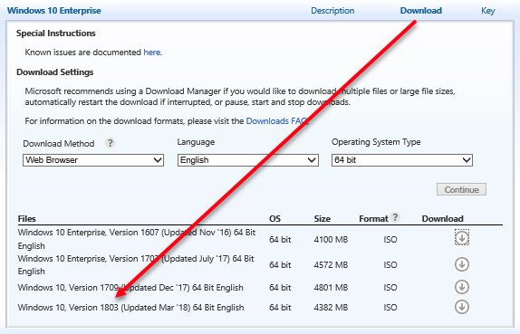Screen dimensions: 520x334
Task: Select the Version 1803 file name row
Action: 130,308
